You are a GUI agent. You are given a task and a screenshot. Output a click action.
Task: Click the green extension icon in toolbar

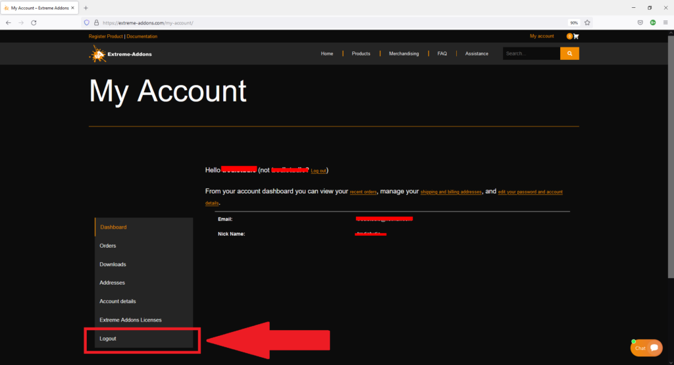pos(653,23)
